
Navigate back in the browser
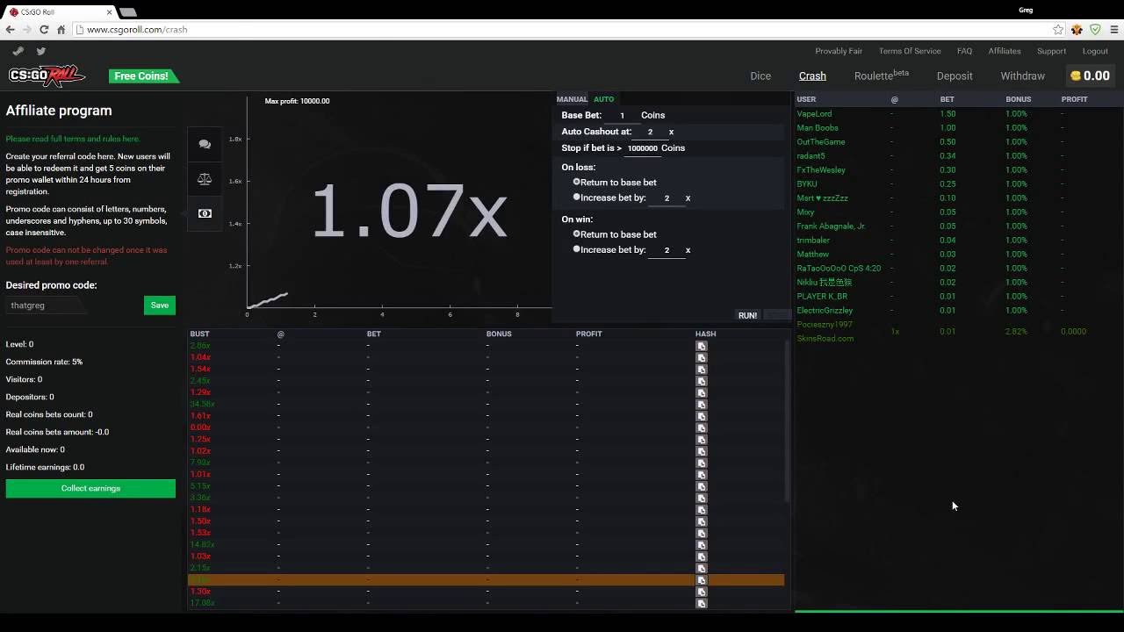click(x=10, y=29)
